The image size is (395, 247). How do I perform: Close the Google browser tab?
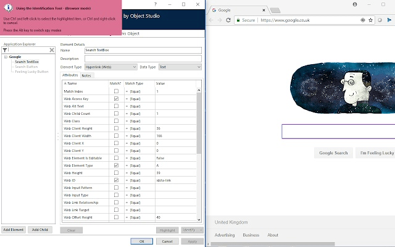264,10
